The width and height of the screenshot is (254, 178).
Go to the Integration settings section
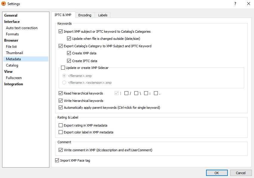[x=13, y=84]
